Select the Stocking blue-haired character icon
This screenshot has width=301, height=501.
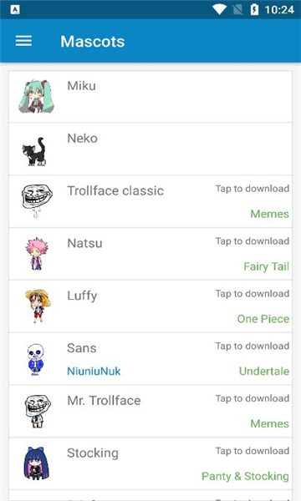click(x=37, y=463)
